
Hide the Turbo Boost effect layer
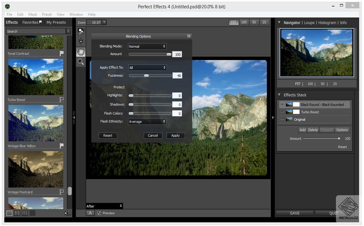coord(282,112)
